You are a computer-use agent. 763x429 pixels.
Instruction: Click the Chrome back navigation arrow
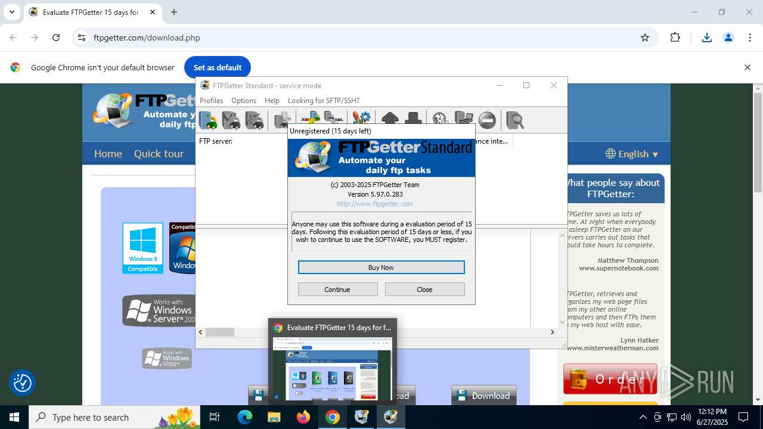click(x=13, y=38)
